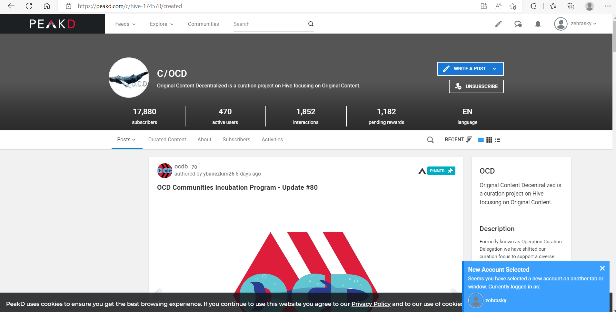
Task: Close the New Account Selected notification
Action: click(602, 268)
